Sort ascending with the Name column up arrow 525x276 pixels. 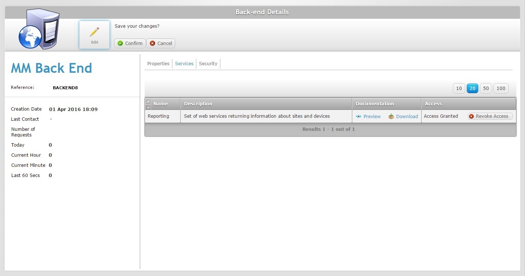tap(148, 101)
